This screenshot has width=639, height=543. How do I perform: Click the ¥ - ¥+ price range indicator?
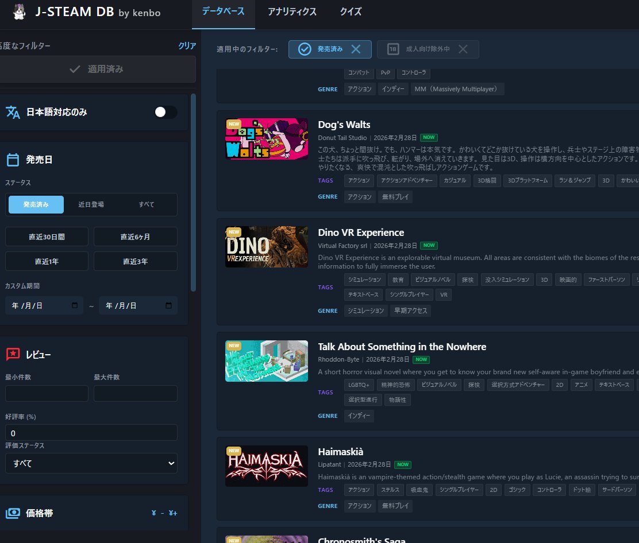(x=164, y=513)
